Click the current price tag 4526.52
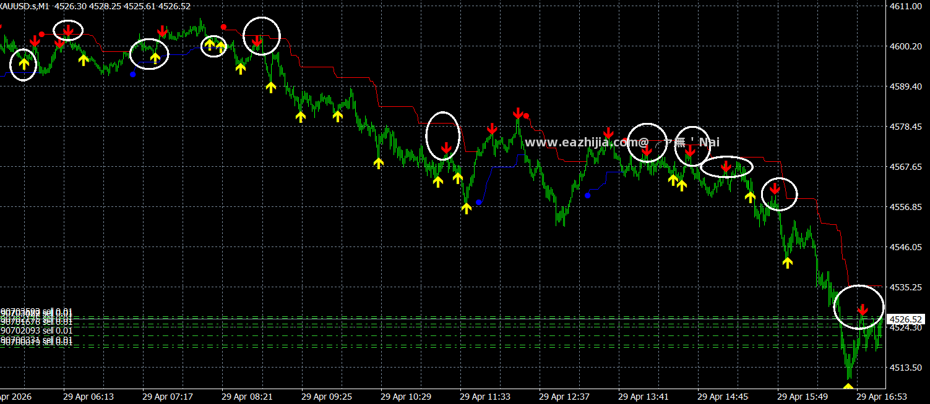Viewport: 930px width, 404px height. pos(906,319)
